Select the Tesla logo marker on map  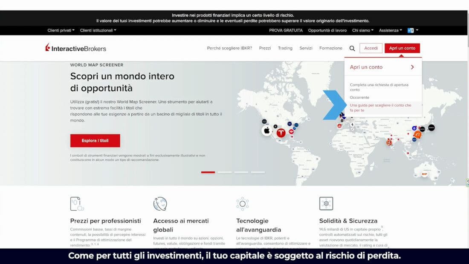(281, 133)
